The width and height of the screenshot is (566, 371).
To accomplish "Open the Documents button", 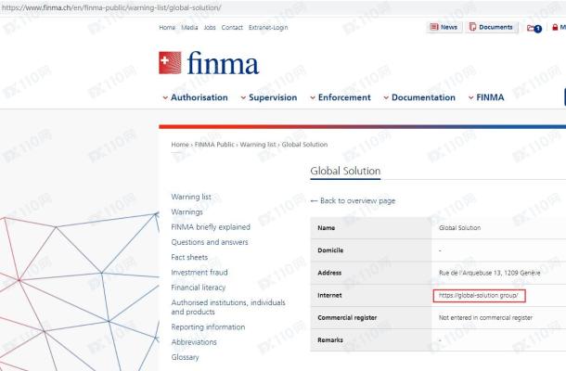I will pos(492,27).
